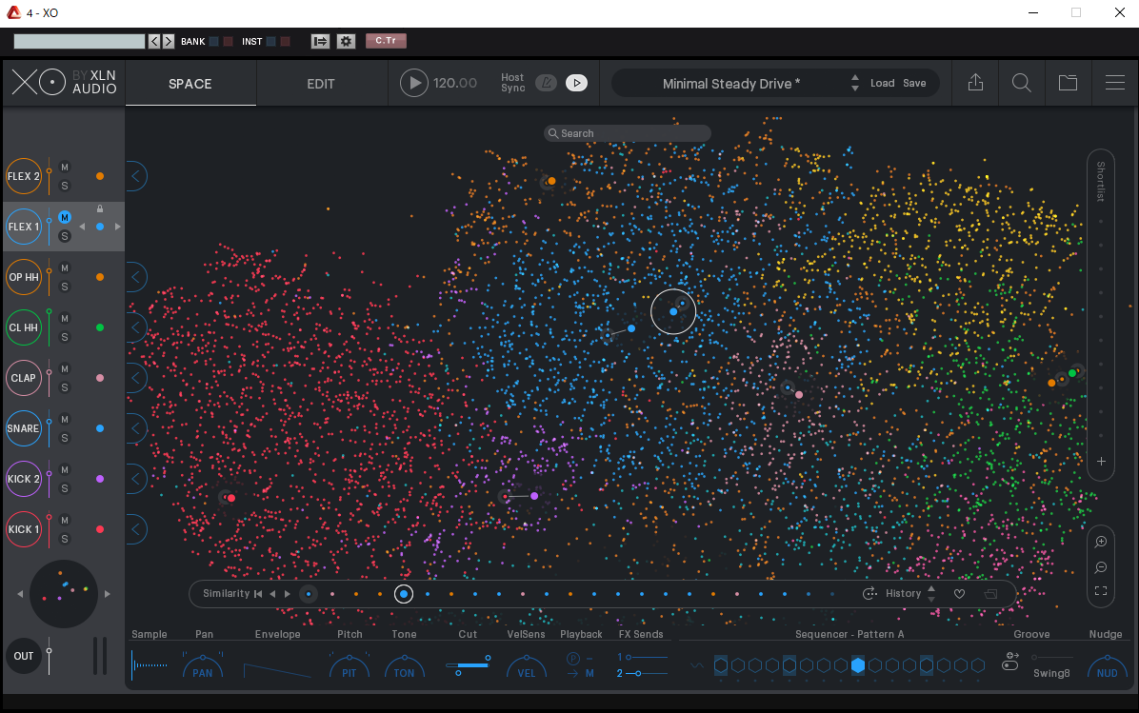Adjust the Cut filter slider

[468, 665]
